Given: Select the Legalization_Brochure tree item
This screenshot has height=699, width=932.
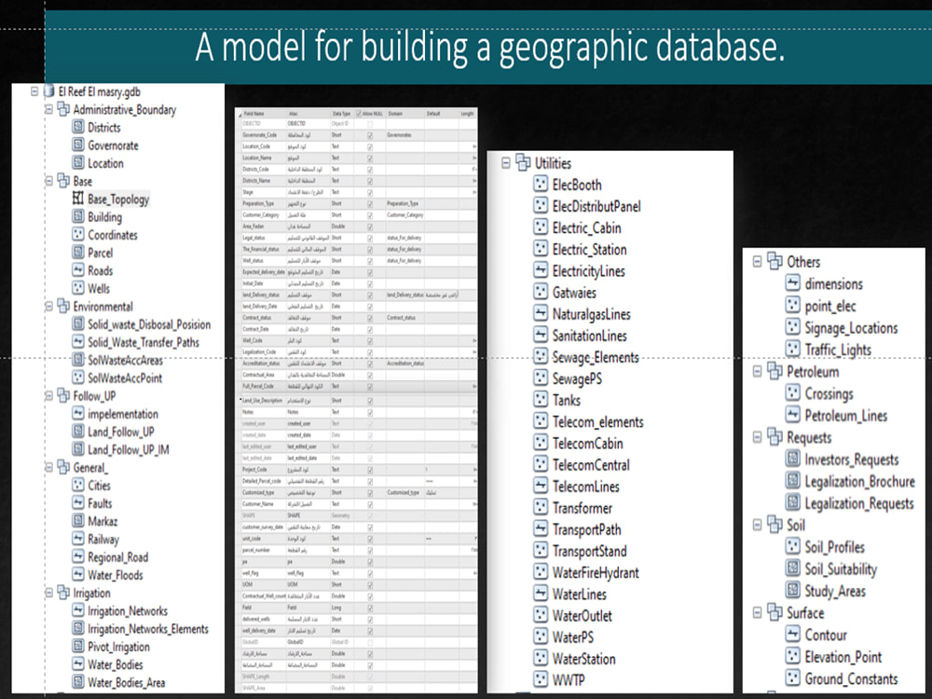Looking at the screenshot, I should pos(859,481).
